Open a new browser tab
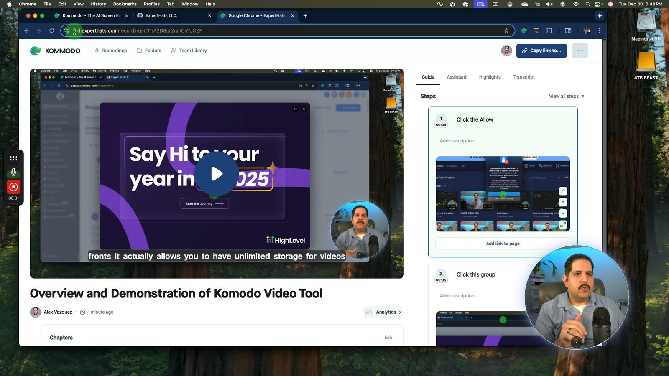The image size is (669, 376). click(x=305, y=15)
